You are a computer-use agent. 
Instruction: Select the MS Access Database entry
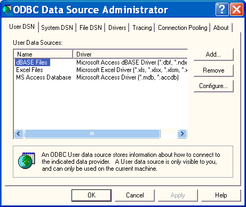coord(44,77)
